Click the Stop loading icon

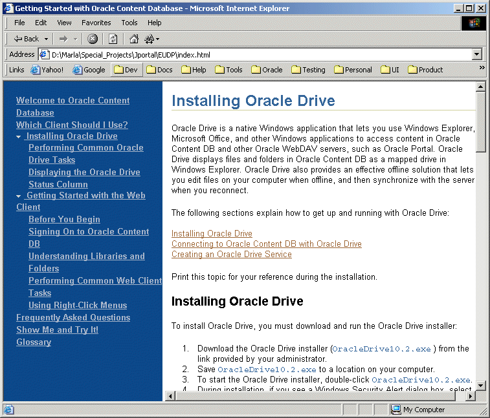click(x=92, y=39)
